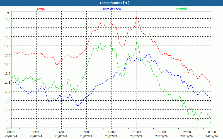
Task: Click the 12,5 y-axis value
Action: [7, 64]
